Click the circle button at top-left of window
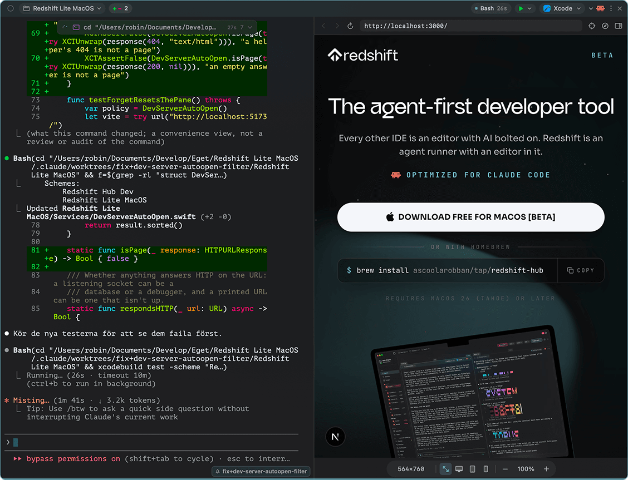628x480 pixels. pos(11,8)
